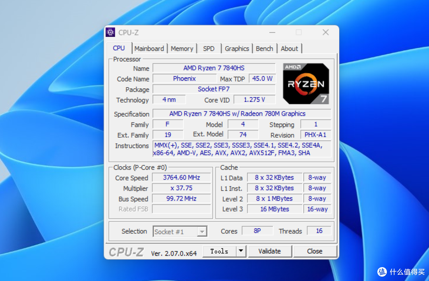Viewport: 429px width, 281px height.
Task: Click the Model value 4
Action: 243,124
